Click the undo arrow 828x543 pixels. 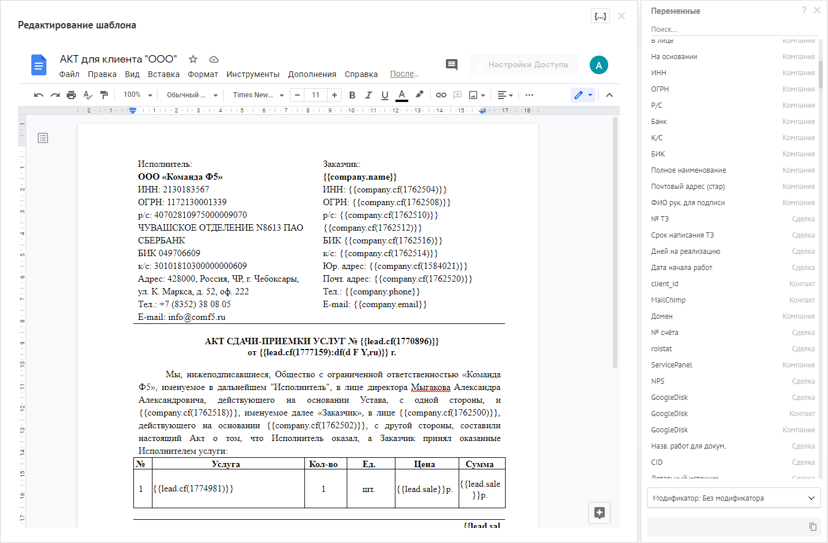coord(39,95)
